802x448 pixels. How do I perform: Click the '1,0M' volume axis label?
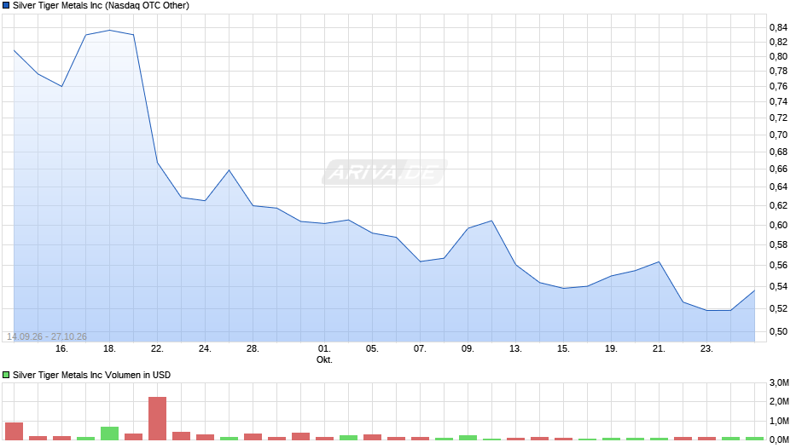779,421
